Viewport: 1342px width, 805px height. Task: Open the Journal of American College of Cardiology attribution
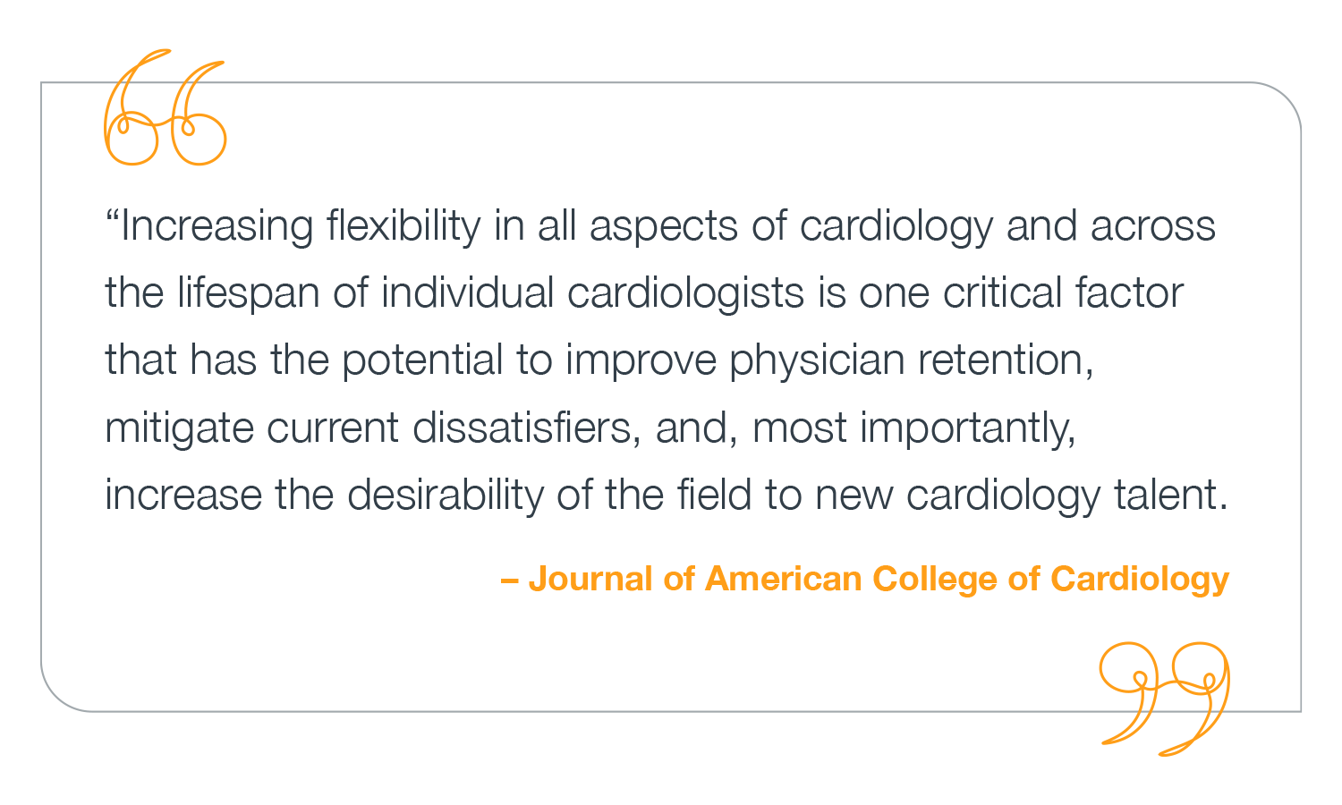[865, 579]
